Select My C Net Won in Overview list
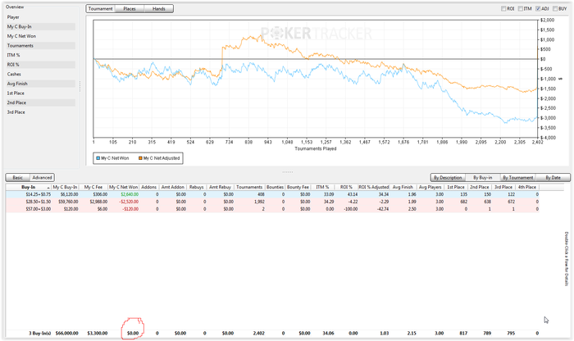Screen dimensions: 574x341 coord(41,36)
